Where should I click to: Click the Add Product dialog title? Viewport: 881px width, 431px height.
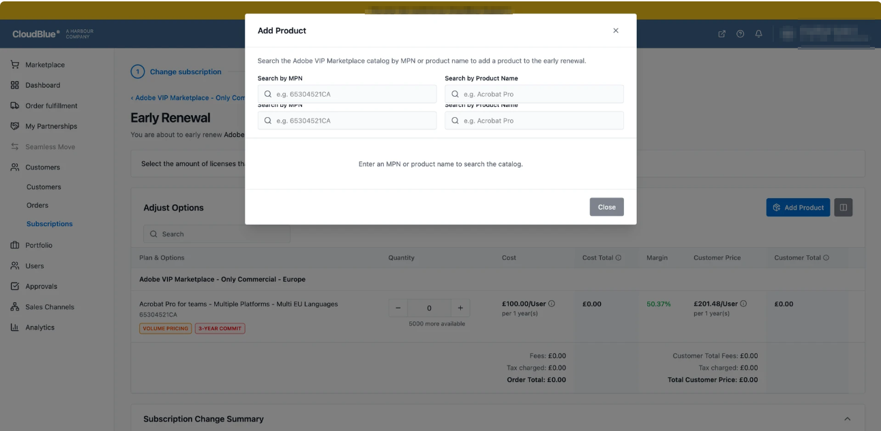point(282,31)
